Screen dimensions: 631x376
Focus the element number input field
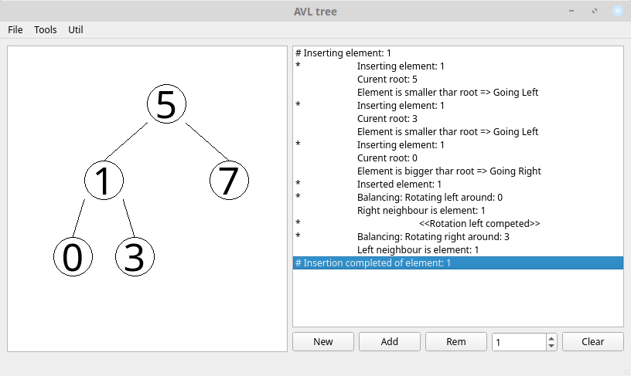(518, 342)
